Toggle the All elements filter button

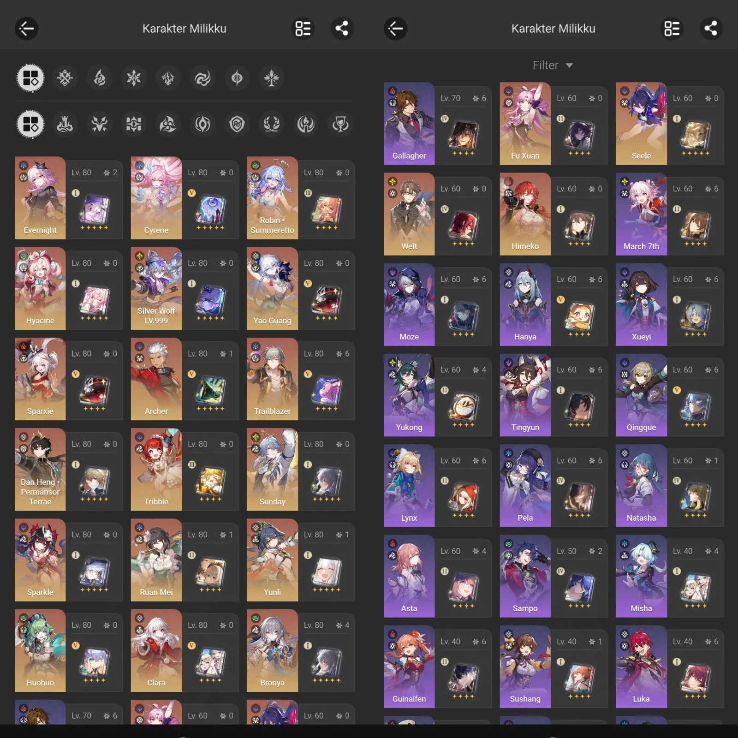coord(30,78)
